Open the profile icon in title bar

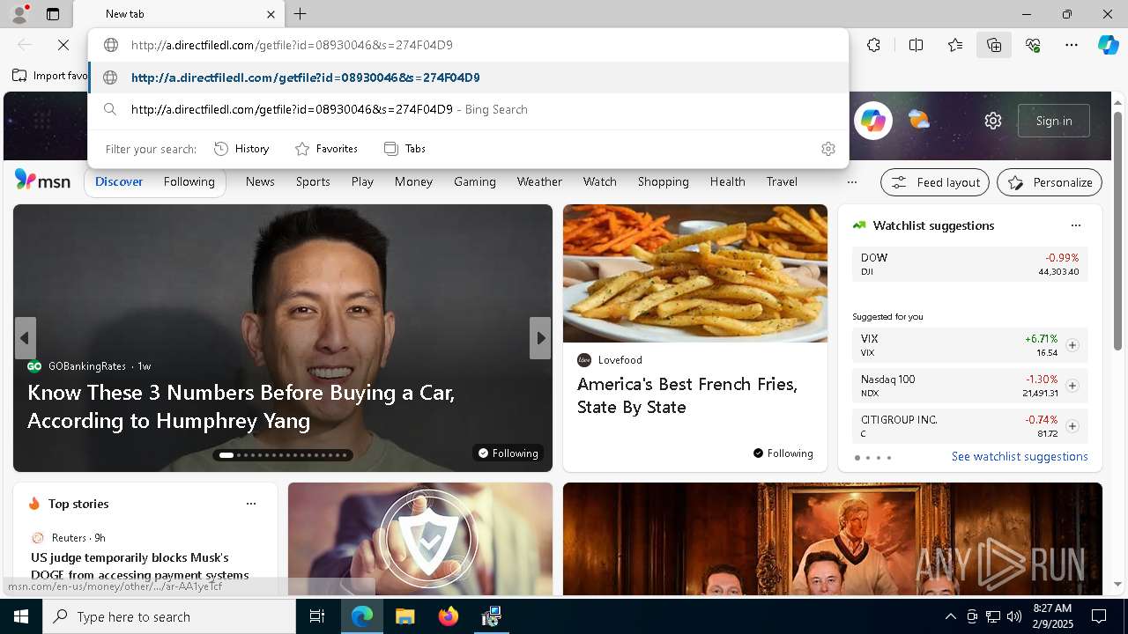pyautogui.click(x=19, y=14)
